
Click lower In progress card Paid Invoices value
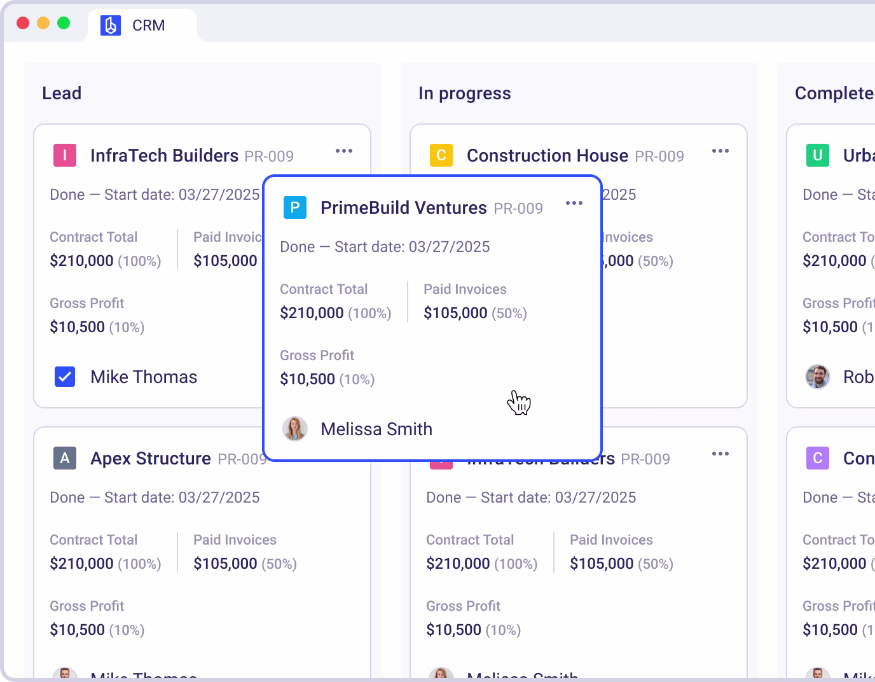[602, 564]
